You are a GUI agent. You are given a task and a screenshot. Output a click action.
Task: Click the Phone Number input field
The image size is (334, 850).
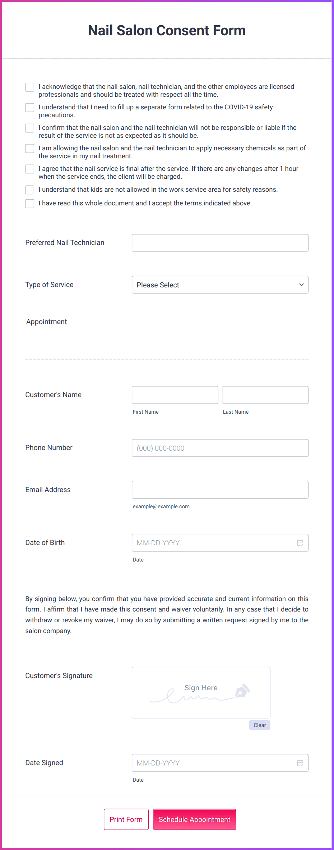click(x=220, y=448)
